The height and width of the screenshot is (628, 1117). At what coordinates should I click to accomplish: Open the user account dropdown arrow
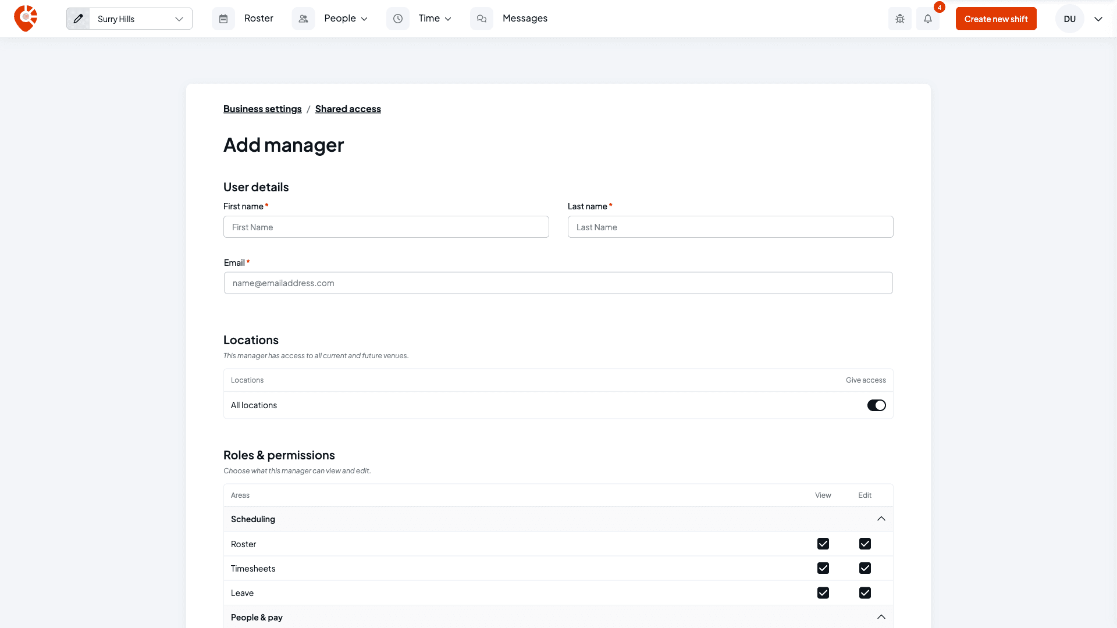[1098, 19]
